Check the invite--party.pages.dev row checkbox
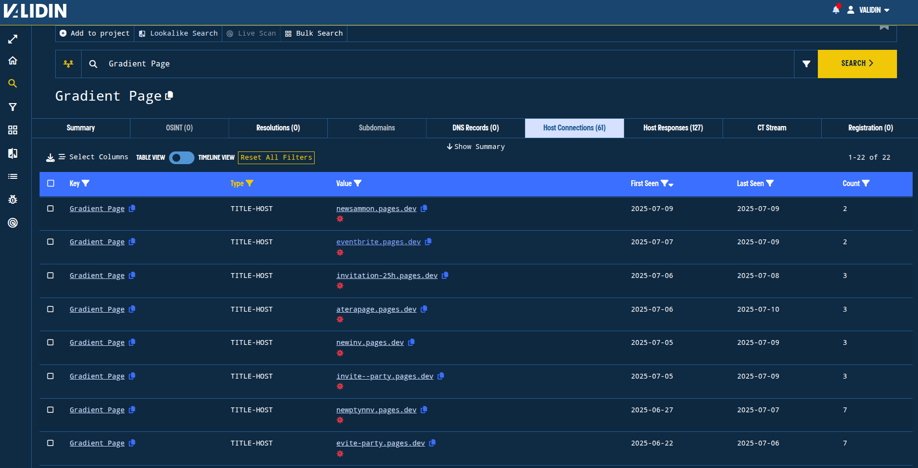This screenshot has width=918, height=468. [x=50, y=376]
